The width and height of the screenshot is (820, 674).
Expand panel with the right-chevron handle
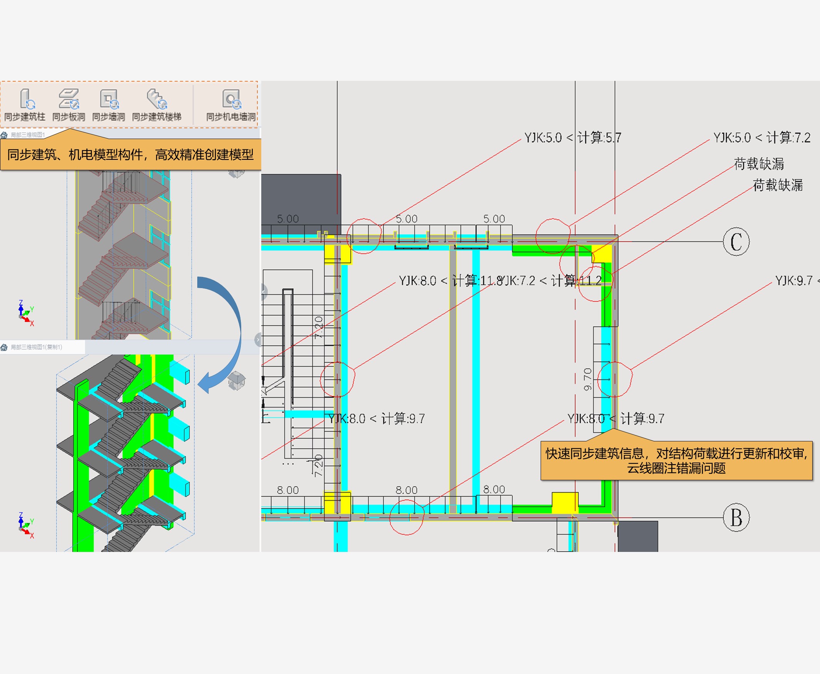point(257,340)
